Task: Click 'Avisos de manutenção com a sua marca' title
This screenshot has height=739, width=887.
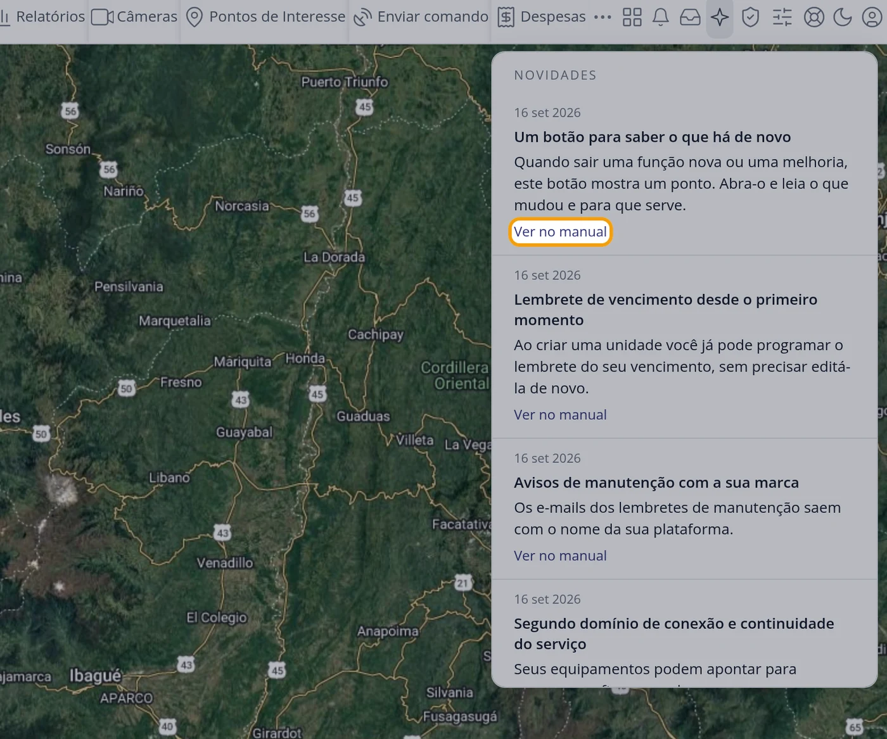Action: pyautogui.click(x=656, y=483)
